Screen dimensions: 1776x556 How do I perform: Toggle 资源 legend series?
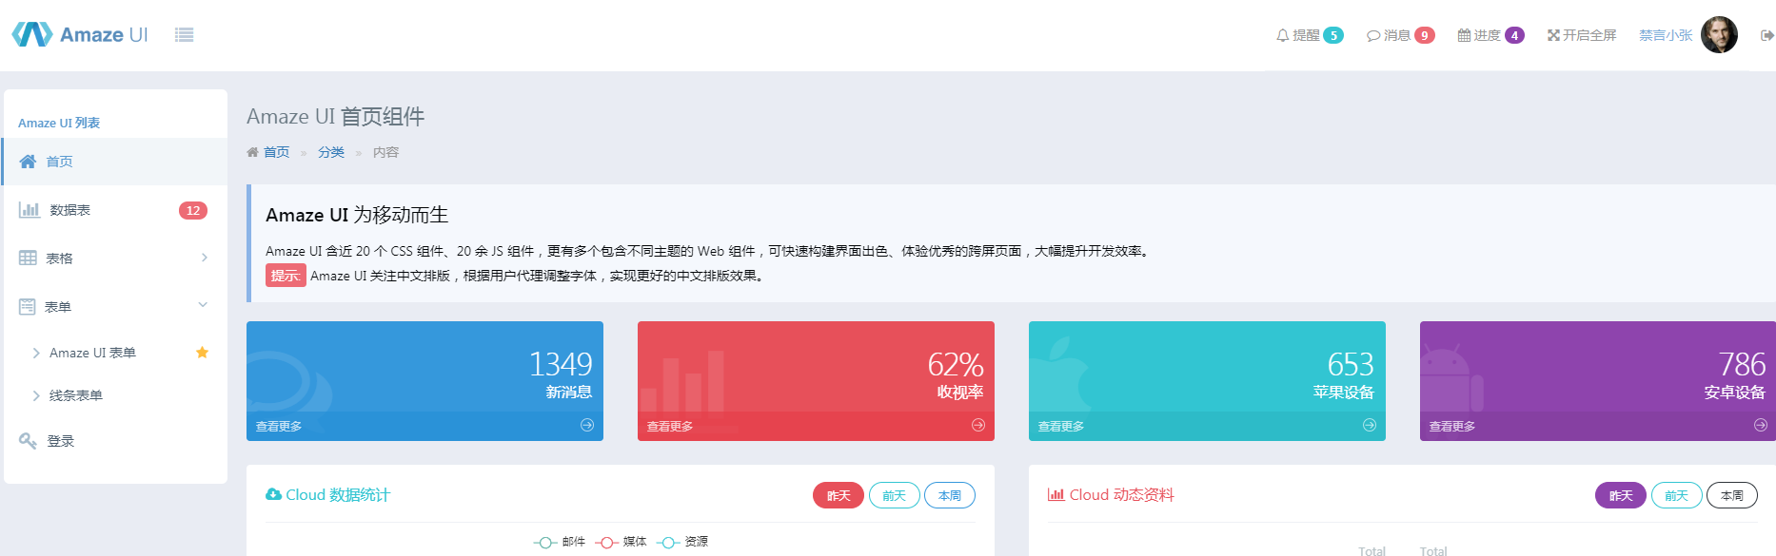(x=682, y=542)
